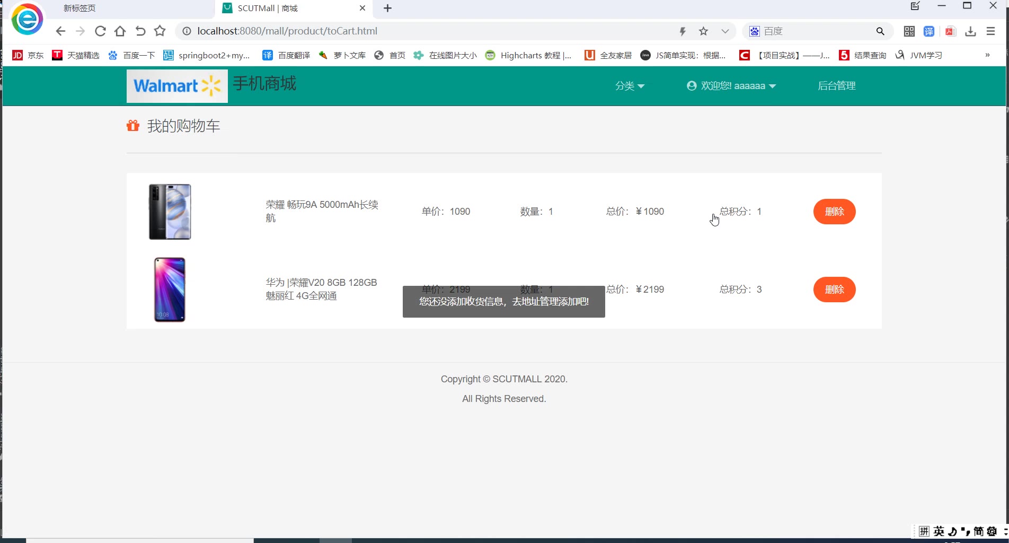This screenshot has height=543, width=1009.
Task: Click the 总价: ¥1090 text
Action: [635, 212]
